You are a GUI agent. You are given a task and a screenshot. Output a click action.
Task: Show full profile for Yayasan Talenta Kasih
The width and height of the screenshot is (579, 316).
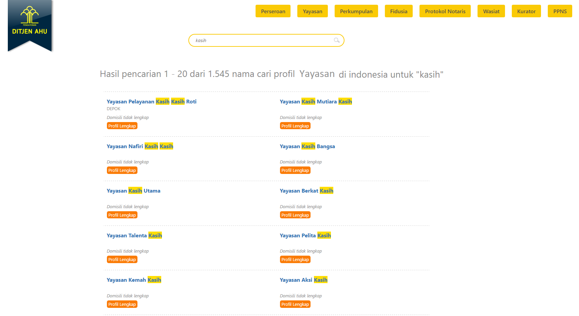coord(122,259)
